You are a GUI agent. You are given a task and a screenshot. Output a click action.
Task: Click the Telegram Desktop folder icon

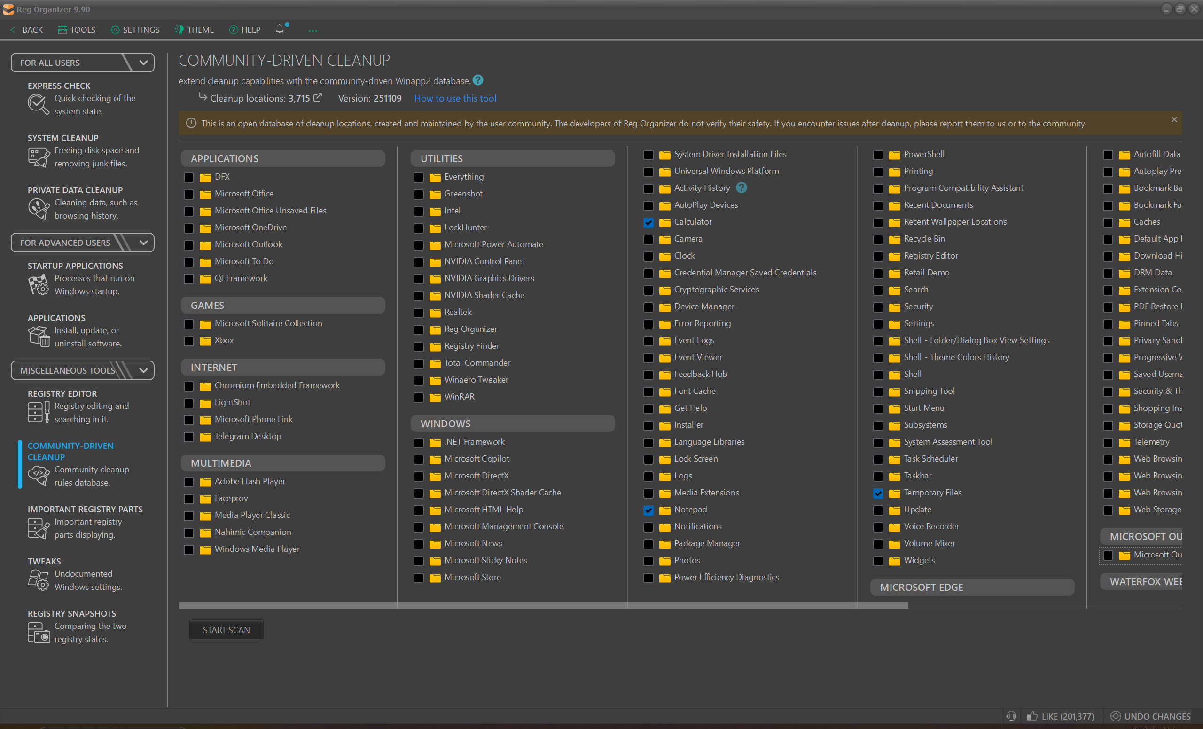tap(205, 437)
